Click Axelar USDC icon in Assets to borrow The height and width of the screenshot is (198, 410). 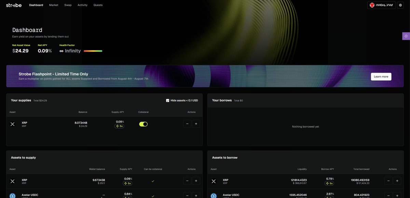[x=214, y=196]
